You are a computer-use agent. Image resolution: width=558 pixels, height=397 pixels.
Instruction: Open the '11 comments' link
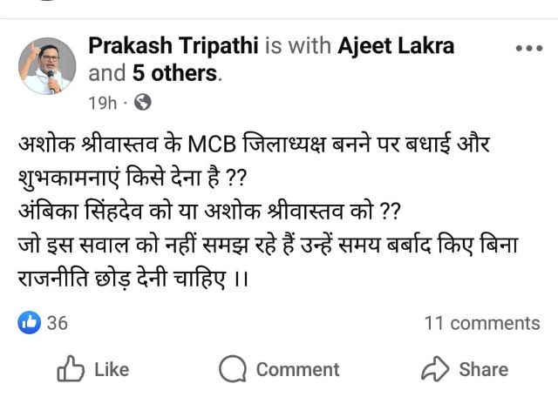[481, 323]
